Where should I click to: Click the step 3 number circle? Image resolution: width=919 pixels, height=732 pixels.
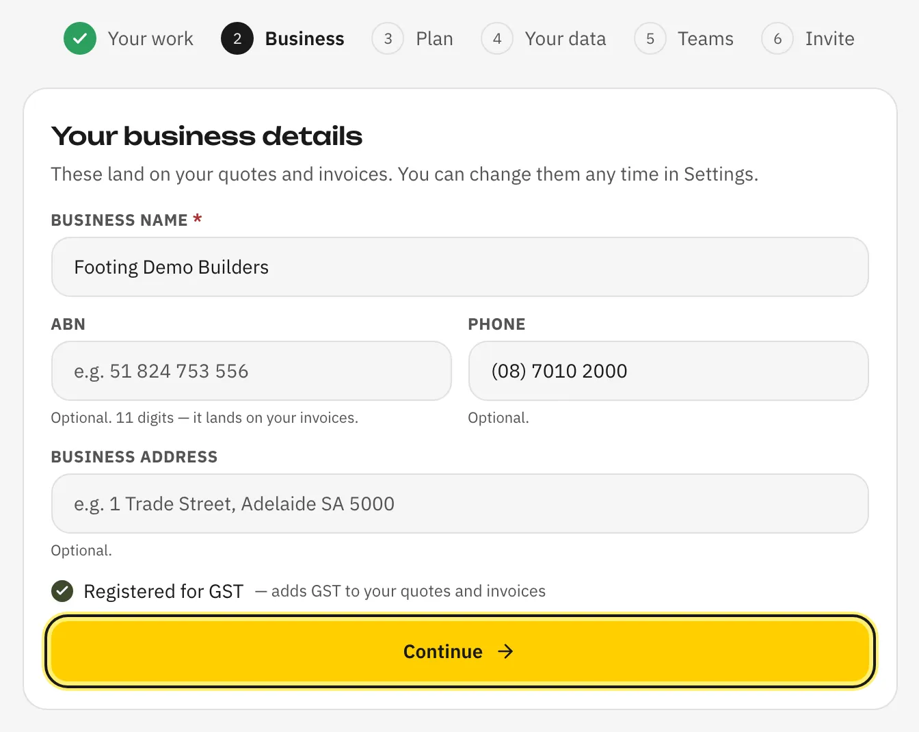click(x=388, y=38)
